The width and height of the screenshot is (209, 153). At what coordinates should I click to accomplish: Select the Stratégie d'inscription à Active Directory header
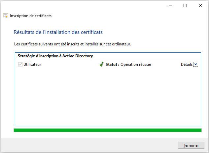55,56
